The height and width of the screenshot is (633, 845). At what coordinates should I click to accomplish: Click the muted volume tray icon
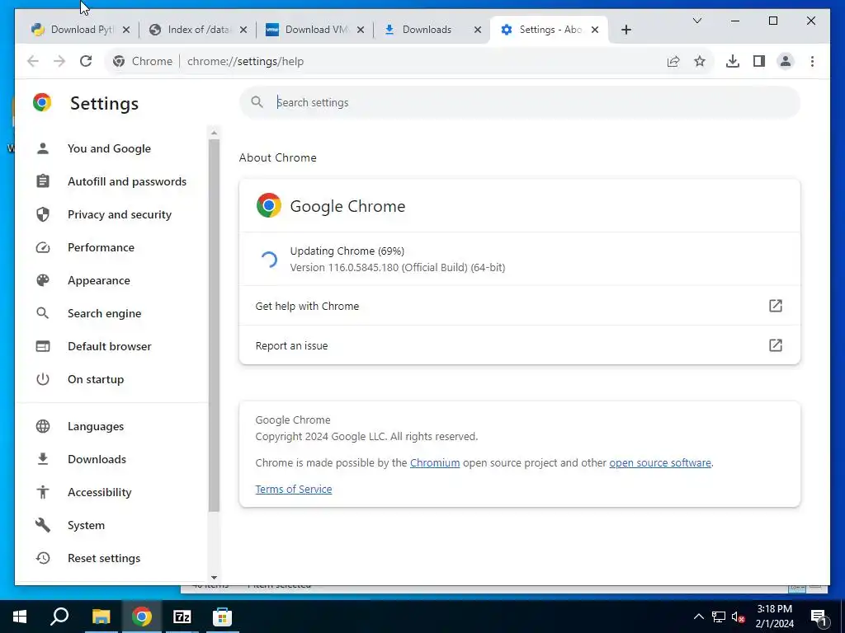coord(739,617)
